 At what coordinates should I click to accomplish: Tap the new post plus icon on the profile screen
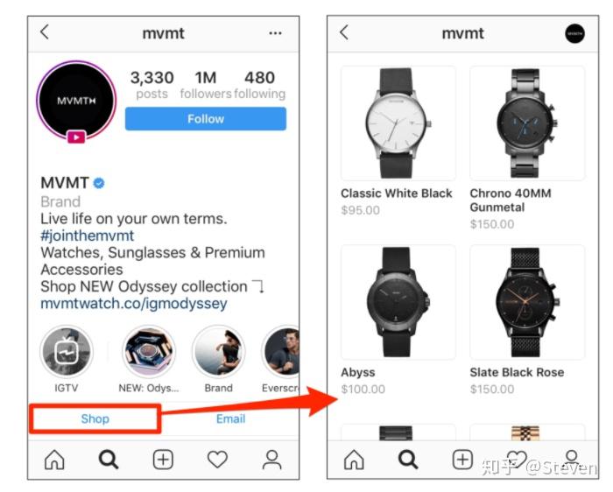tap(163, 460)
